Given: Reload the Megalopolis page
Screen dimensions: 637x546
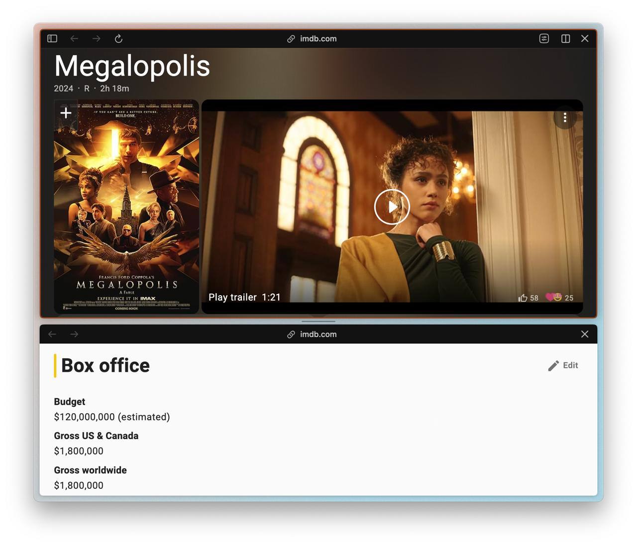Looking at the screenshot, I should pyautogui.click(x=118, y=38).
